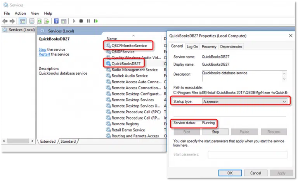The image size is (298, 181).
Task: Click the grayed-out Resume button
Action: point(274,132)
